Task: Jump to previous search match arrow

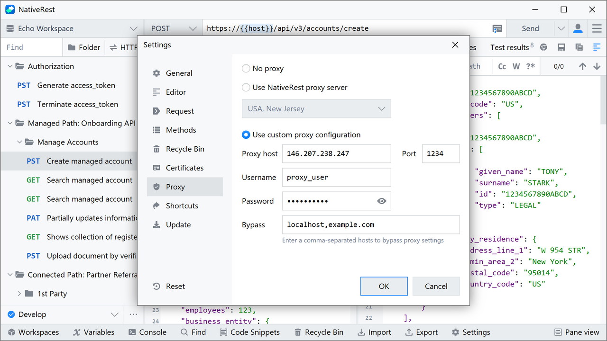Action: click(x=583, y=66)
